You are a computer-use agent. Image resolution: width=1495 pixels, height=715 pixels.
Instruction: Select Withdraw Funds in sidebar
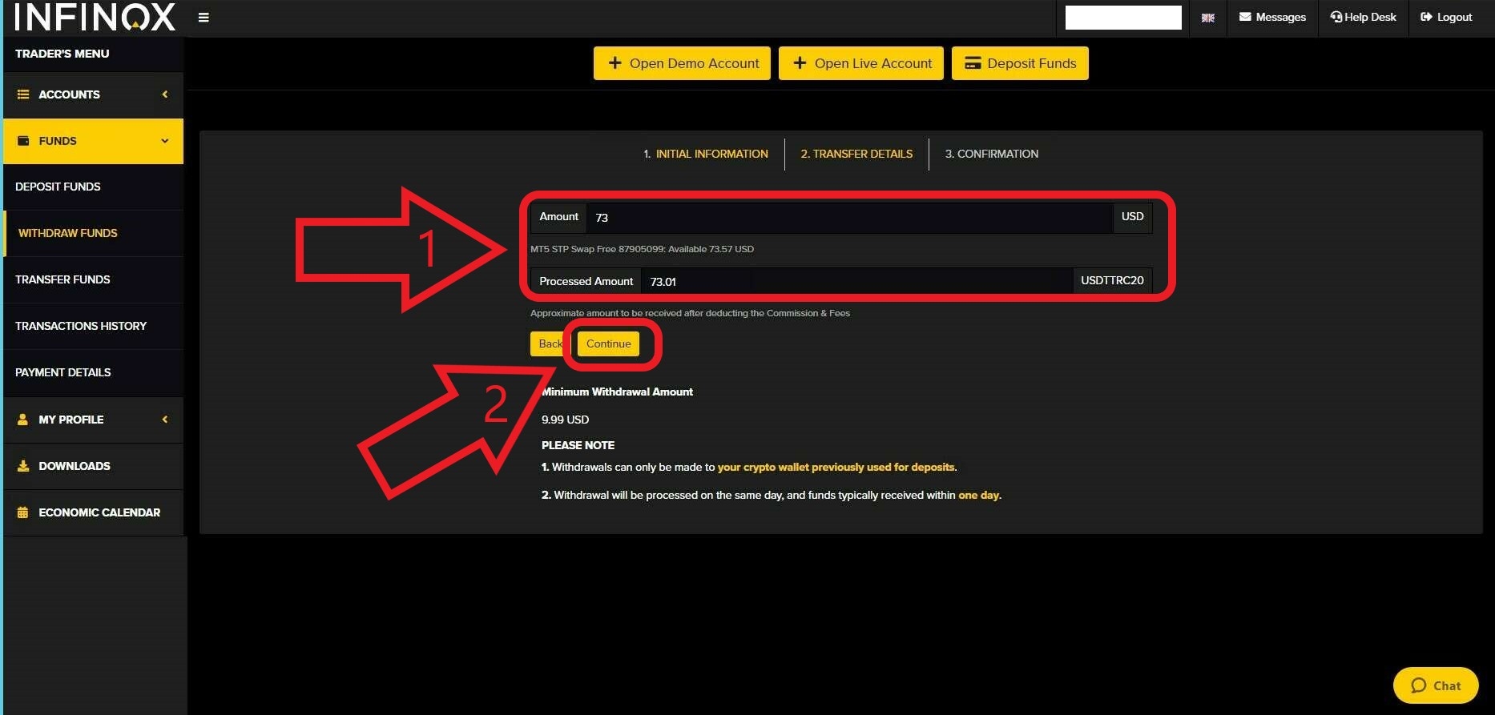coord(93,233)
